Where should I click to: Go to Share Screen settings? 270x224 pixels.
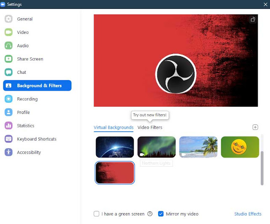pos(38,59)
